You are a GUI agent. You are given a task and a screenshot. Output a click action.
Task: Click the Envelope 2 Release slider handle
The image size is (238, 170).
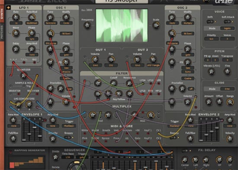coord(217,128)
